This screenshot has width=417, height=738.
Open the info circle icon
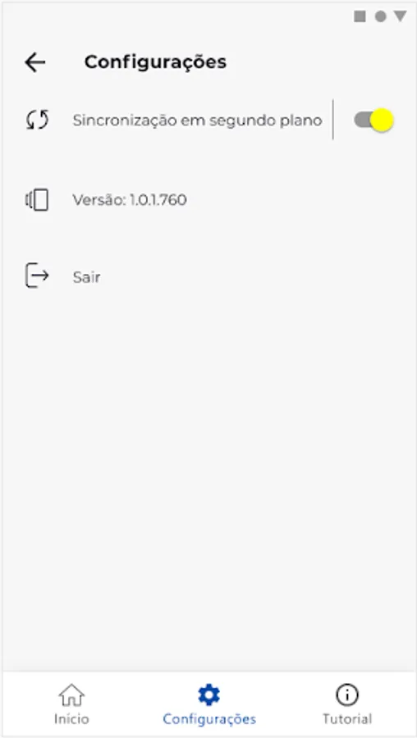pyautogui.click(x=347, y=695)
